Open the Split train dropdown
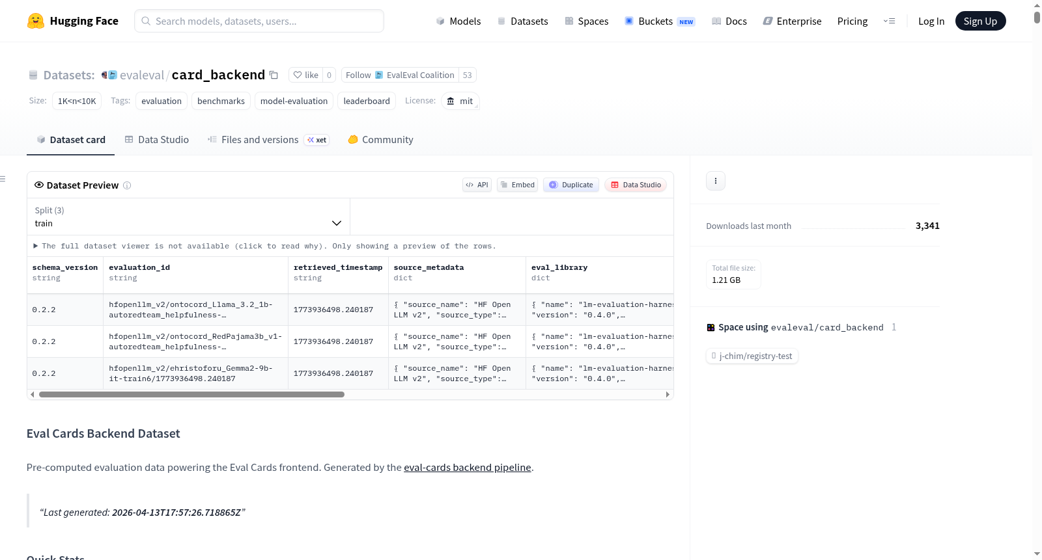Image resolution: width=1042 pixels, height=560 pixels. pyautogui.click(x=188, y=217)
